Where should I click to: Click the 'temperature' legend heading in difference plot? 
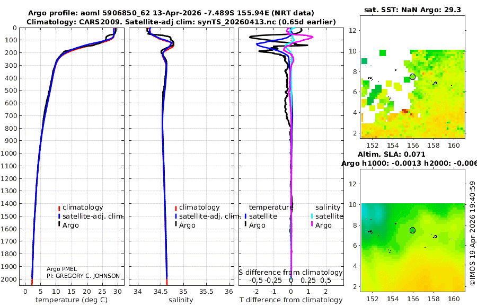click(x=271, y=207)
